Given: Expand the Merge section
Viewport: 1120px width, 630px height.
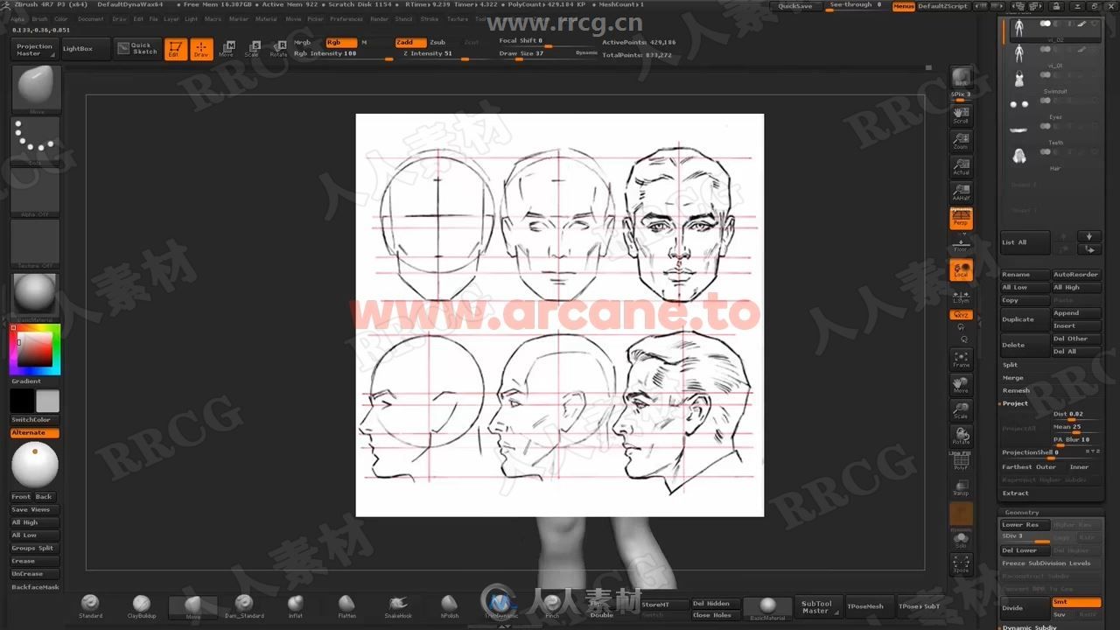Looking at the screenshot, I should pyautogui.click(x=1013, y=378).
